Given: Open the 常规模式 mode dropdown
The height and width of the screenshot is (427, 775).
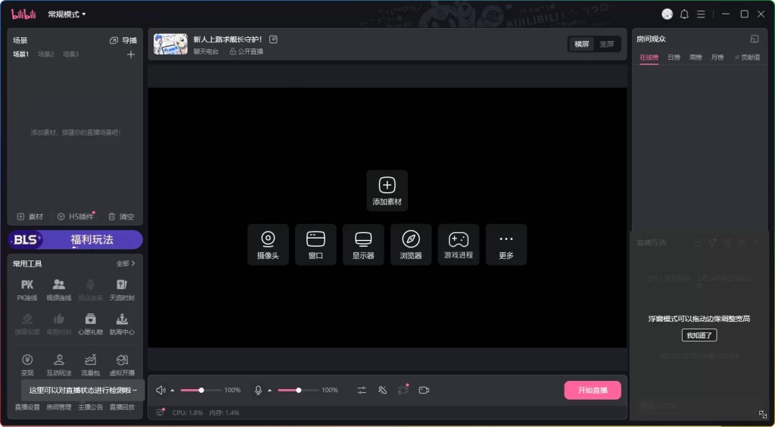Looking at the screenshot, I should (67, 14).
